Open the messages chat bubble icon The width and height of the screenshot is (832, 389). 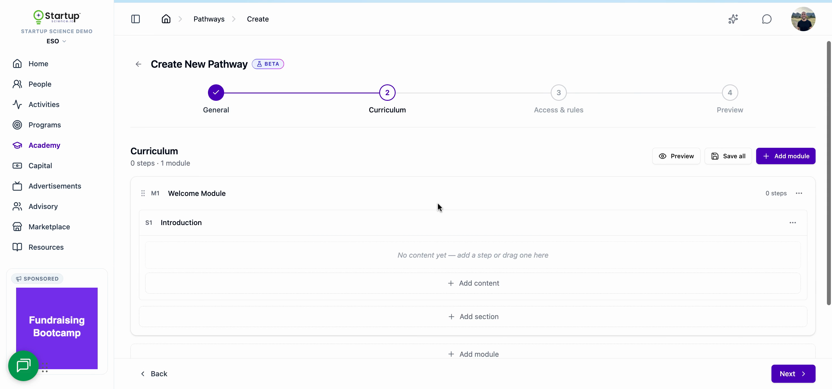point(766,19)
